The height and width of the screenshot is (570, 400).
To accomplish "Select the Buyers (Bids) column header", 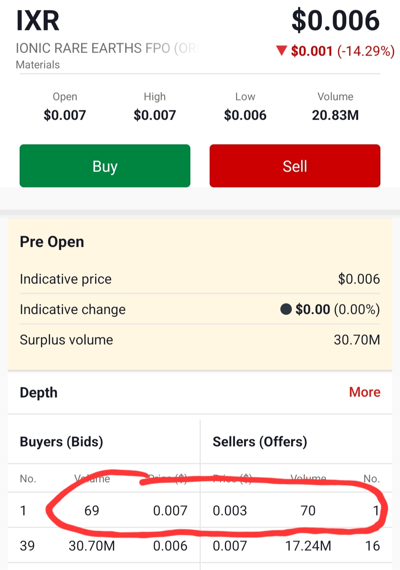I will [61, 441].
